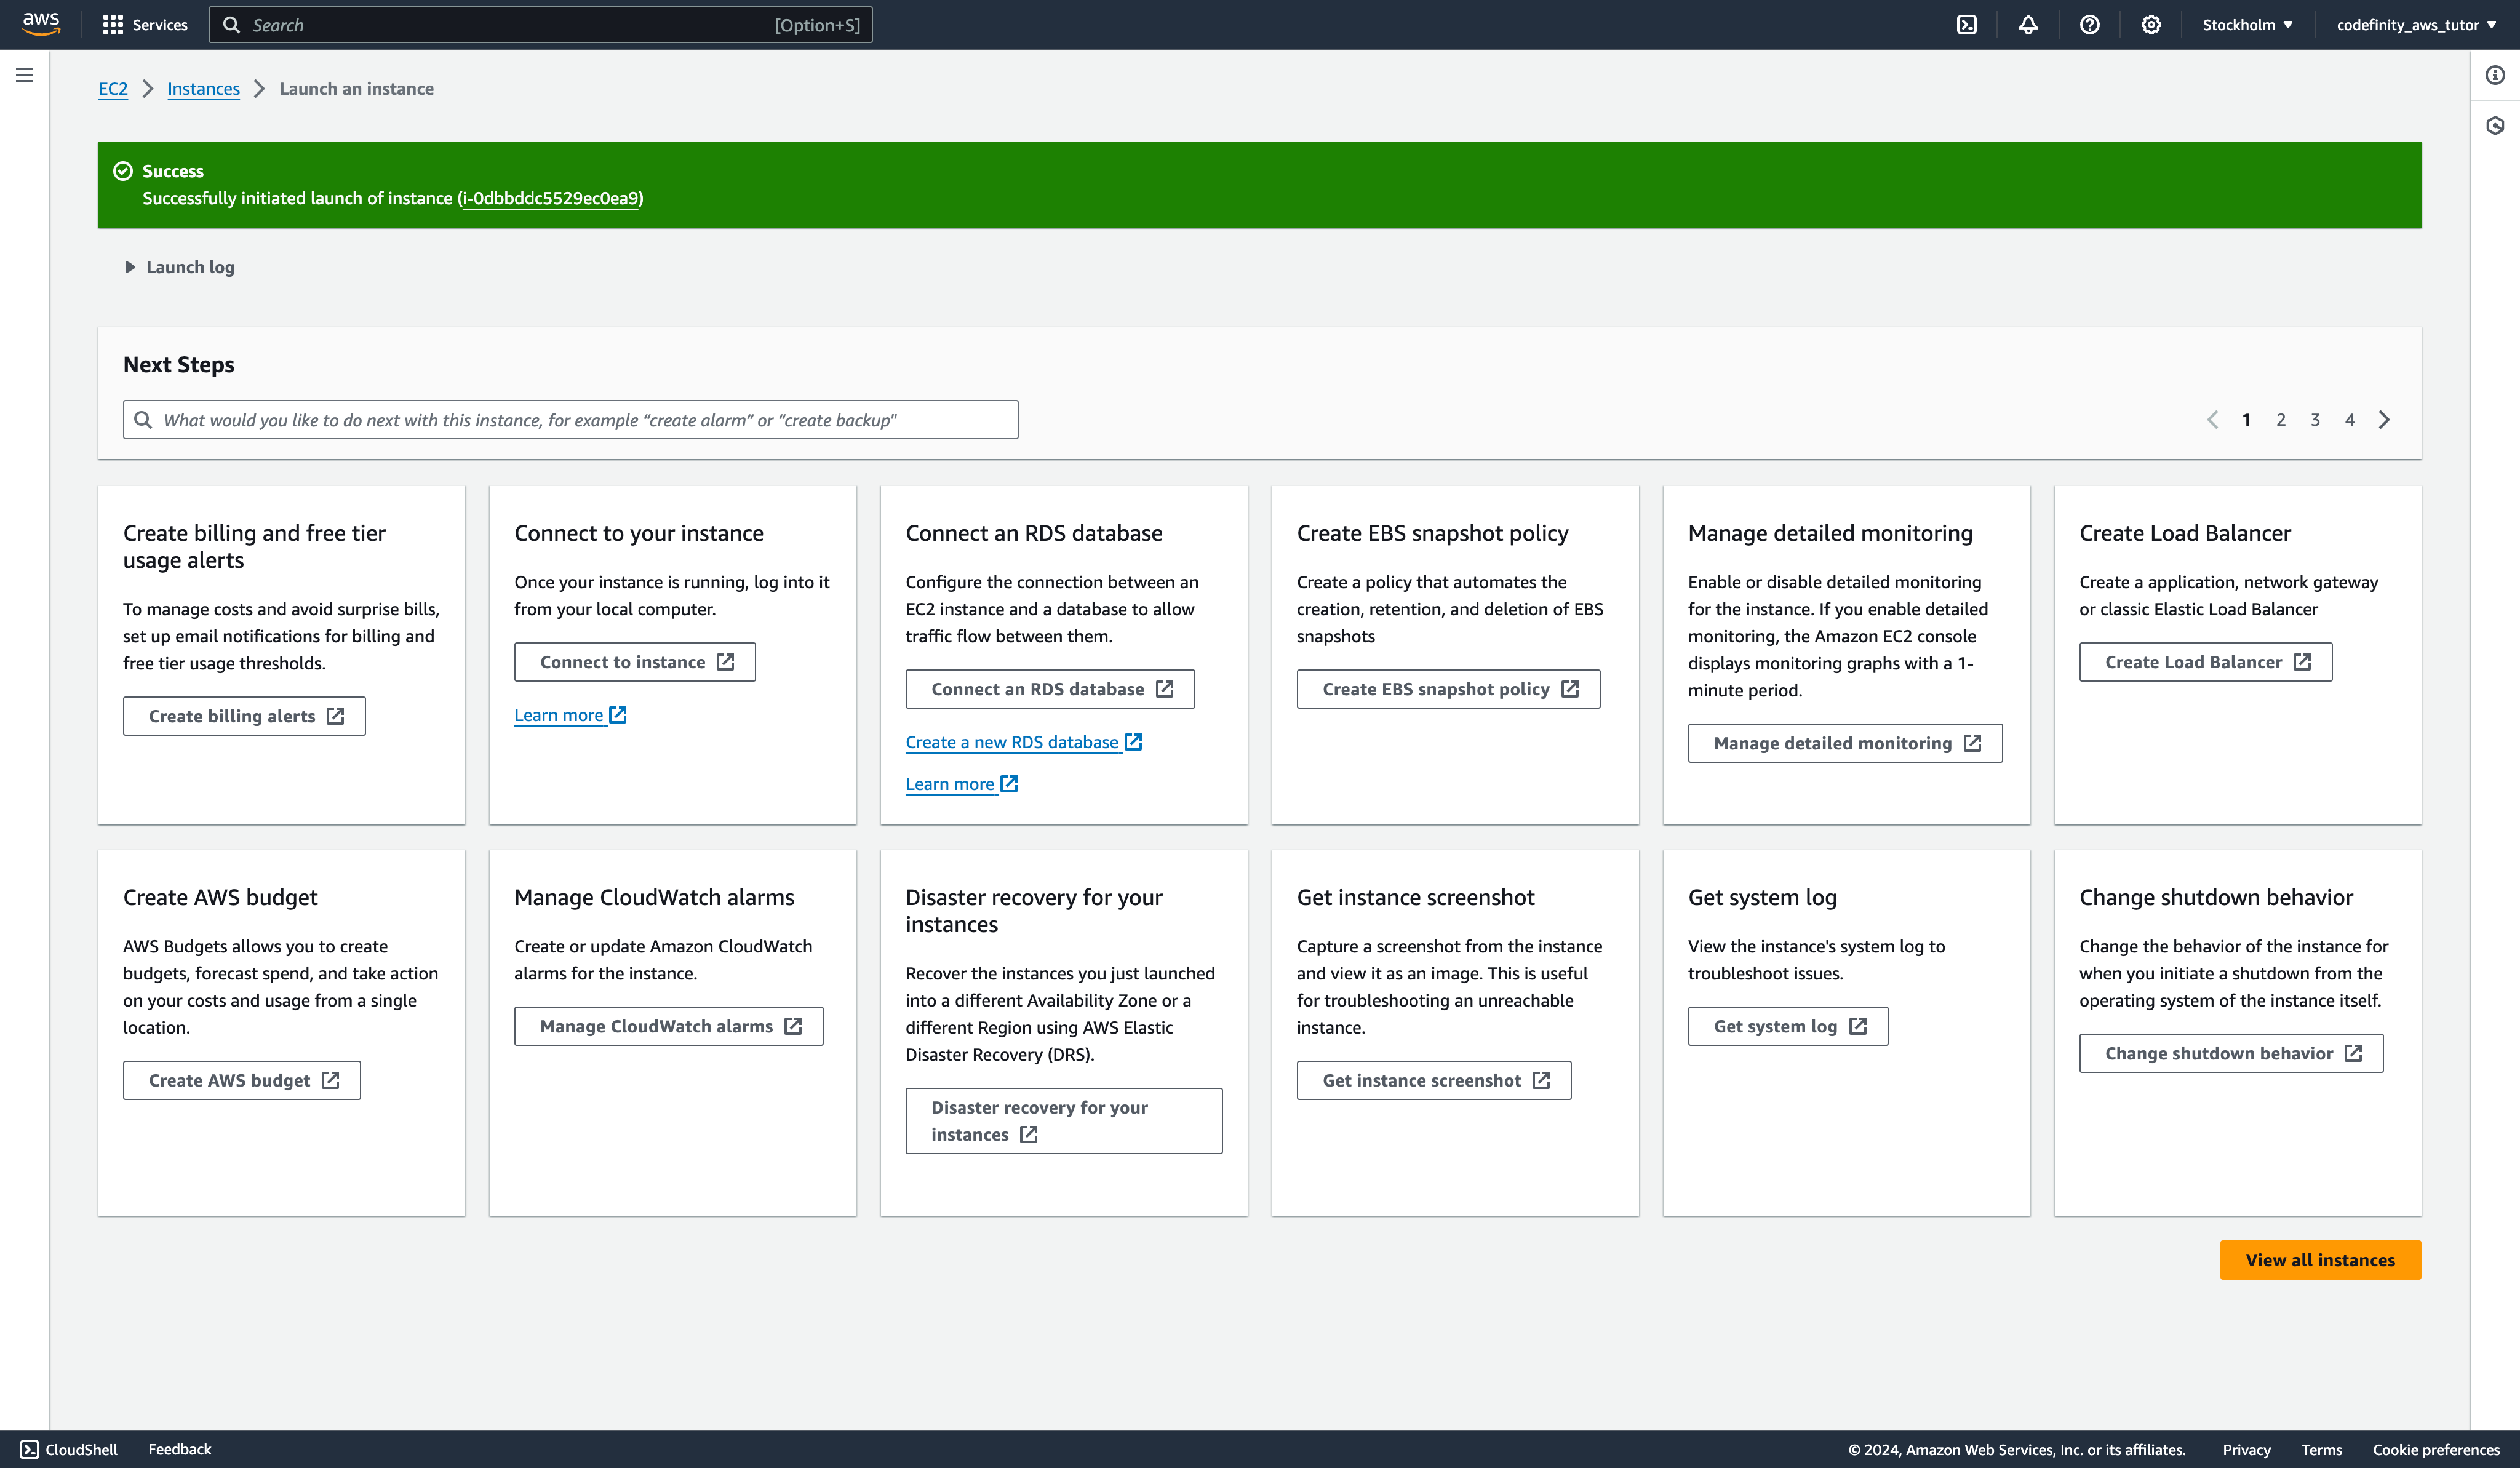This screenshot has height=1468, width=2520.
Task: Open the Services grid menu
Action: 145,25
